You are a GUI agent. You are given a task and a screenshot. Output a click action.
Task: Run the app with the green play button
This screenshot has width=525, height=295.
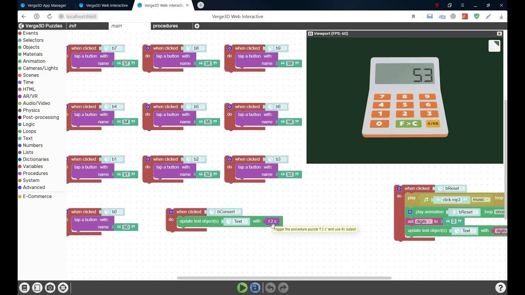click(242, 288)
